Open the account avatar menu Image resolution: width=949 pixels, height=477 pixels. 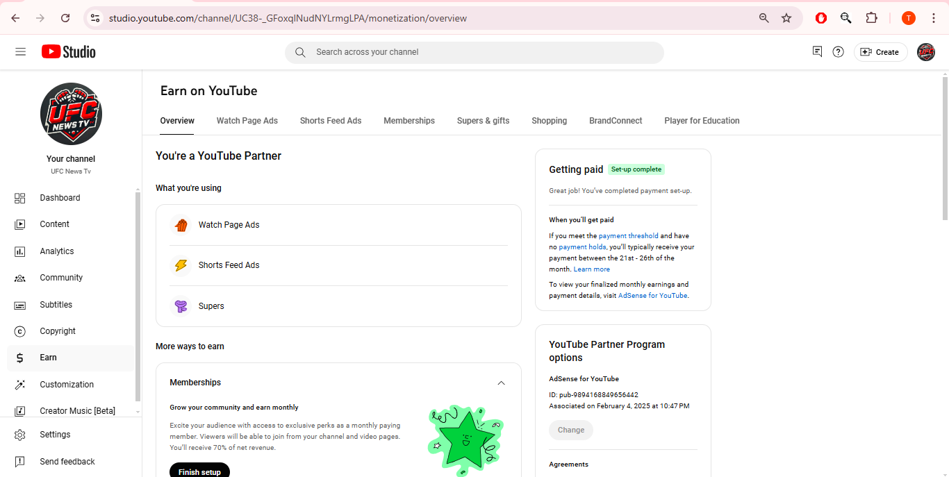click(926, 52)
